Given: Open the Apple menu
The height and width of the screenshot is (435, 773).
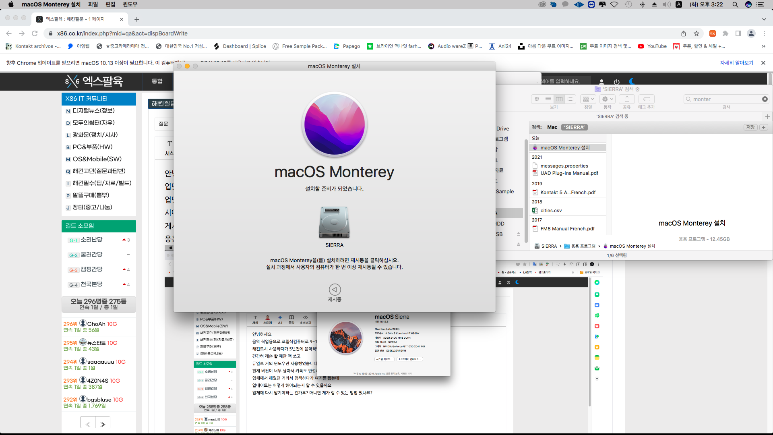Looking at the screenshot, I should click(x=11, y=4).
